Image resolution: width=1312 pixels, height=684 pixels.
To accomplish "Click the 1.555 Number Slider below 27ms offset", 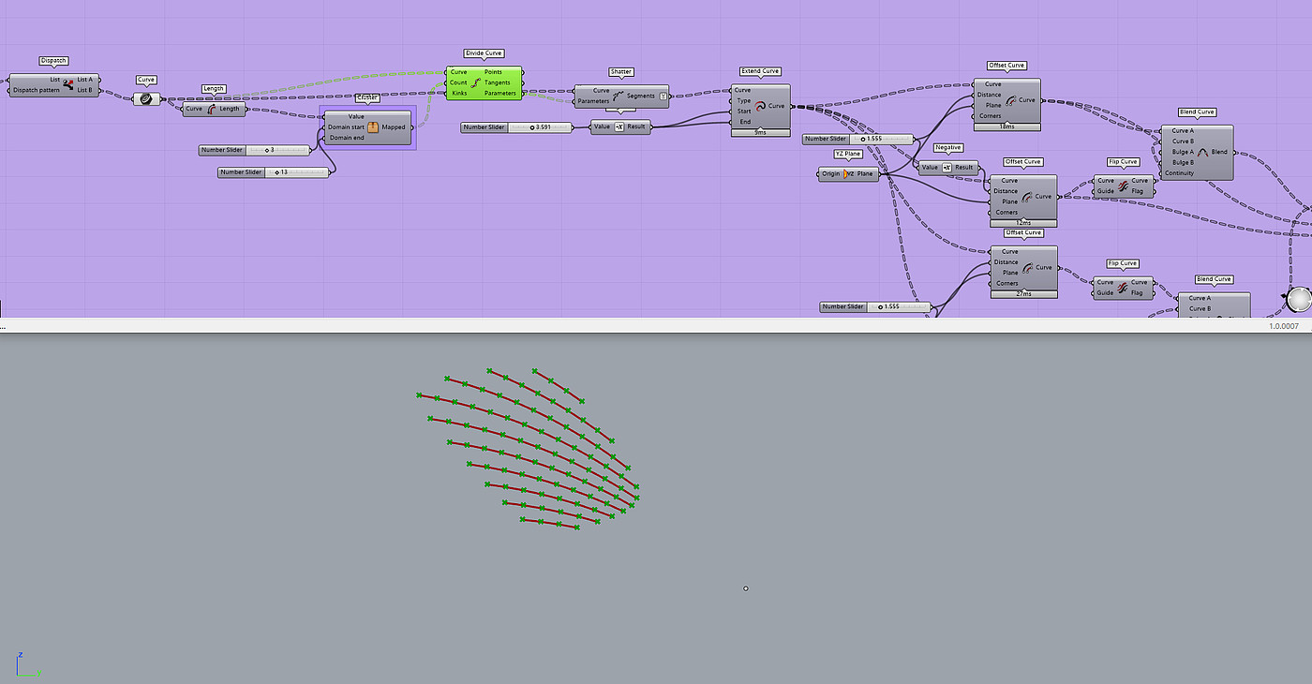I will tap(875, 306).
